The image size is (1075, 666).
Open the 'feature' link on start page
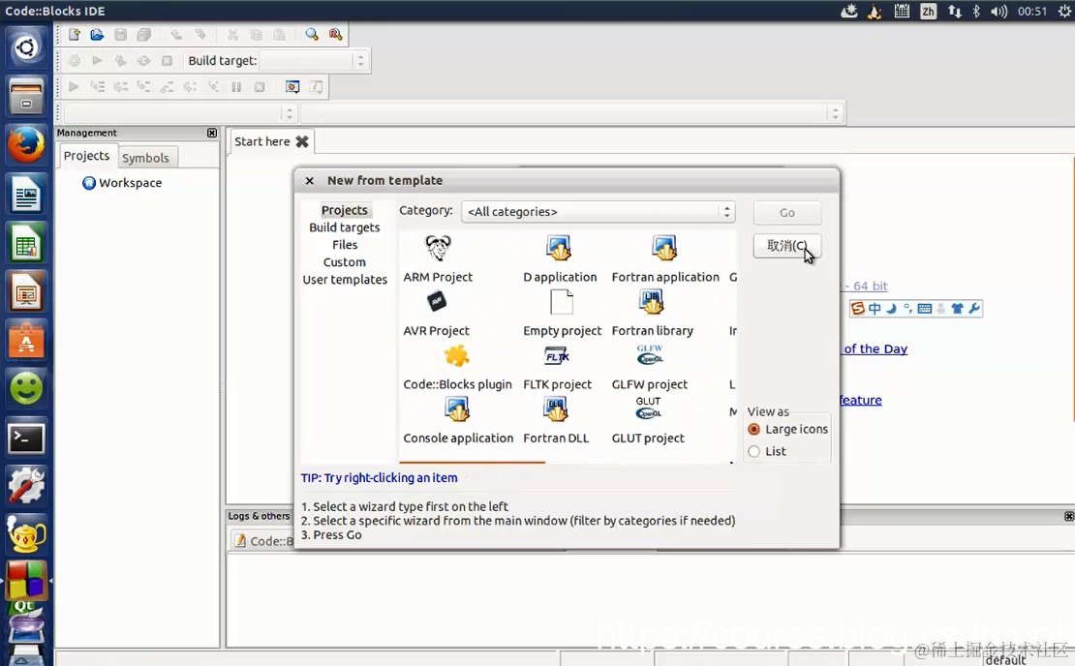861,400
